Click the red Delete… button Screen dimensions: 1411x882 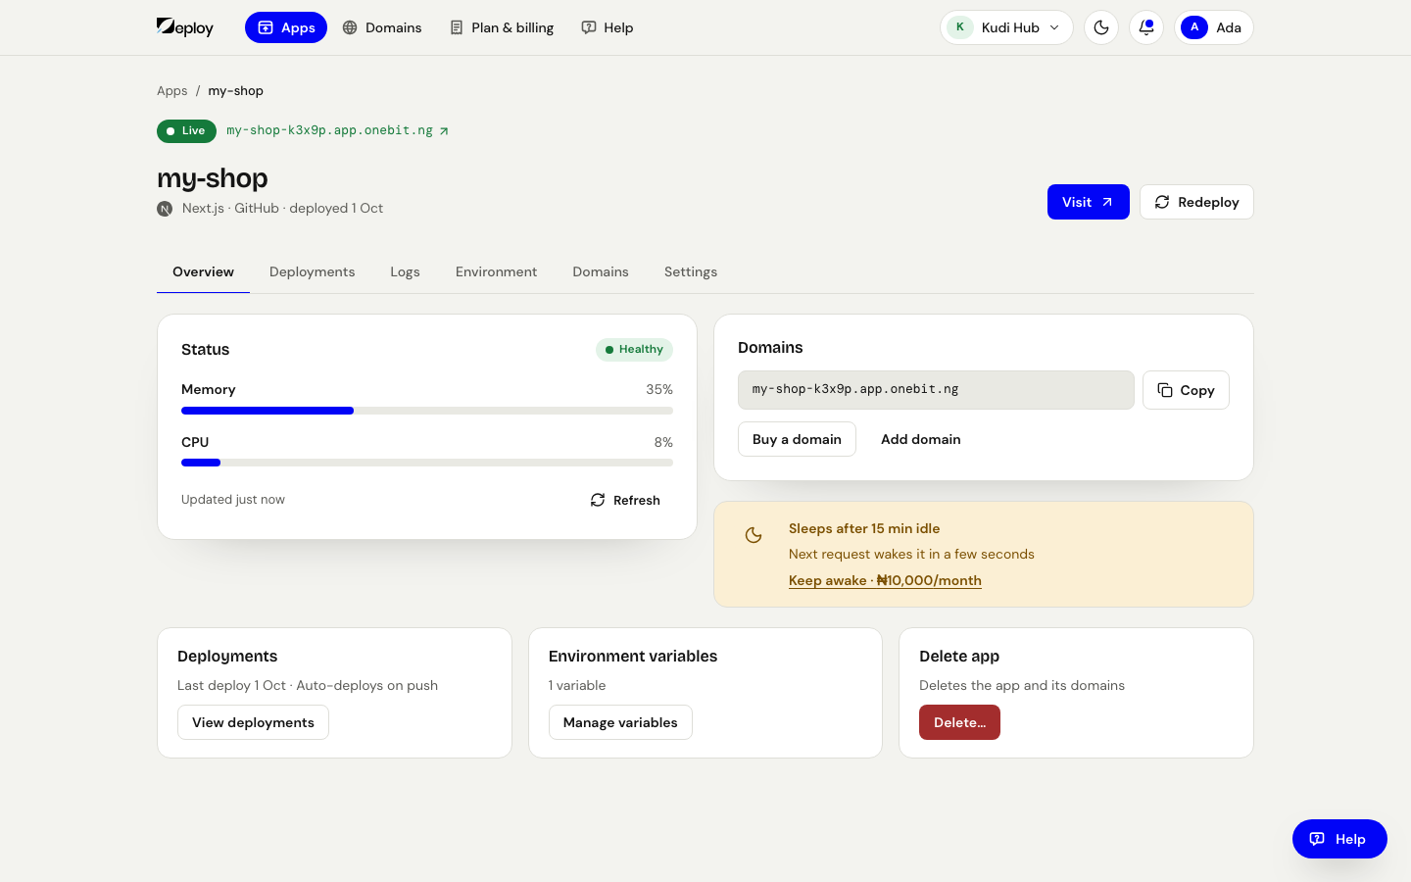click(x=959, y=722)
